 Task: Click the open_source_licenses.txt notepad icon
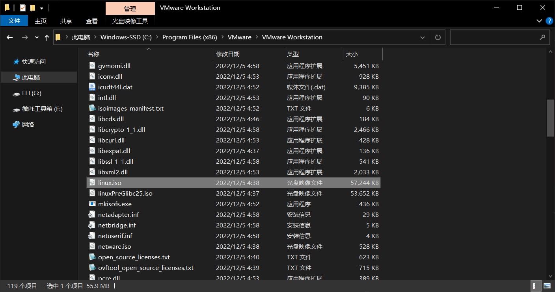(x=92, y=257)
